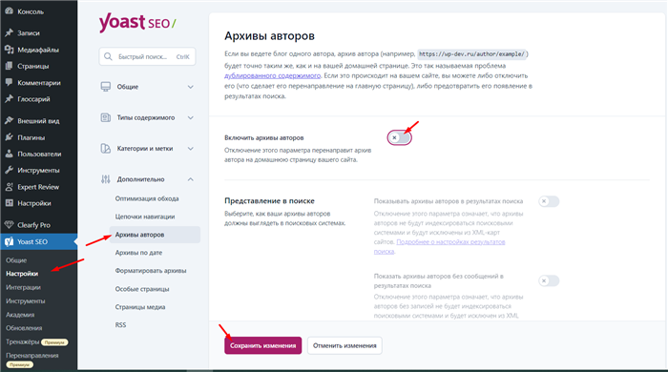Click Отменить изменения button
Viewport: 668px width, 372px height.
[344, 345]
